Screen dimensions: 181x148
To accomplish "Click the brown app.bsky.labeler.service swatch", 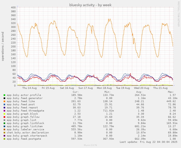I will click(4, 129).
